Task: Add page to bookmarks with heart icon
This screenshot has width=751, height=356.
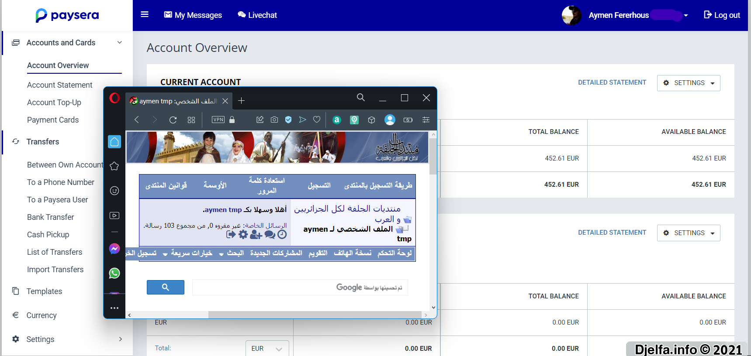Action: (x=317, y=120)
